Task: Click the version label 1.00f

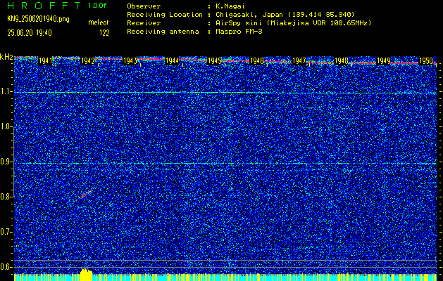Action: 97,6
